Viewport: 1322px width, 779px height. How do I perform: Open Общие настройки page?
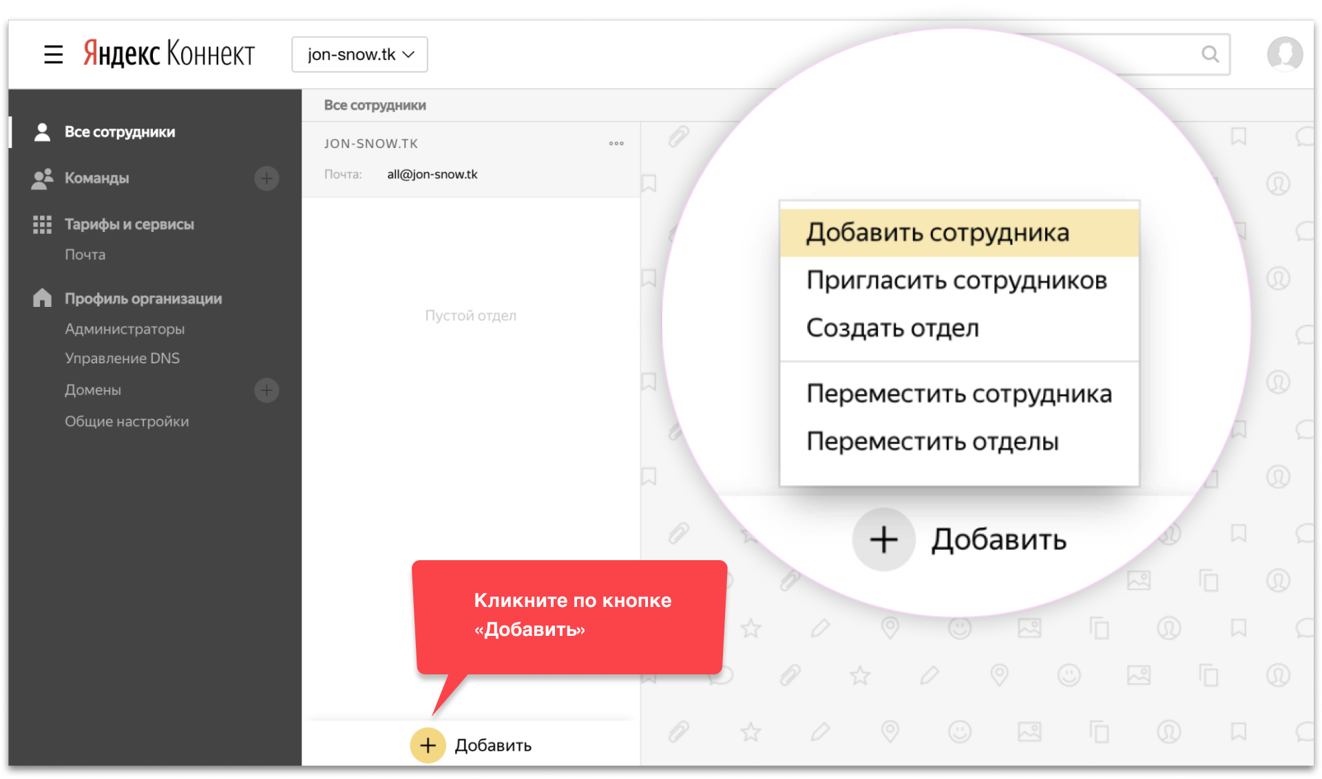(127, 422)
